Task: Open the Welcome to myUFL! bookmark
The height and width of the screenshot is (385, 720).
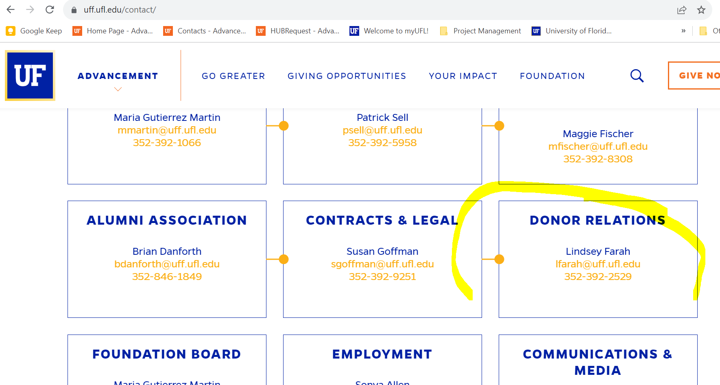Action: pyautogui.click(x=389, y=31)
